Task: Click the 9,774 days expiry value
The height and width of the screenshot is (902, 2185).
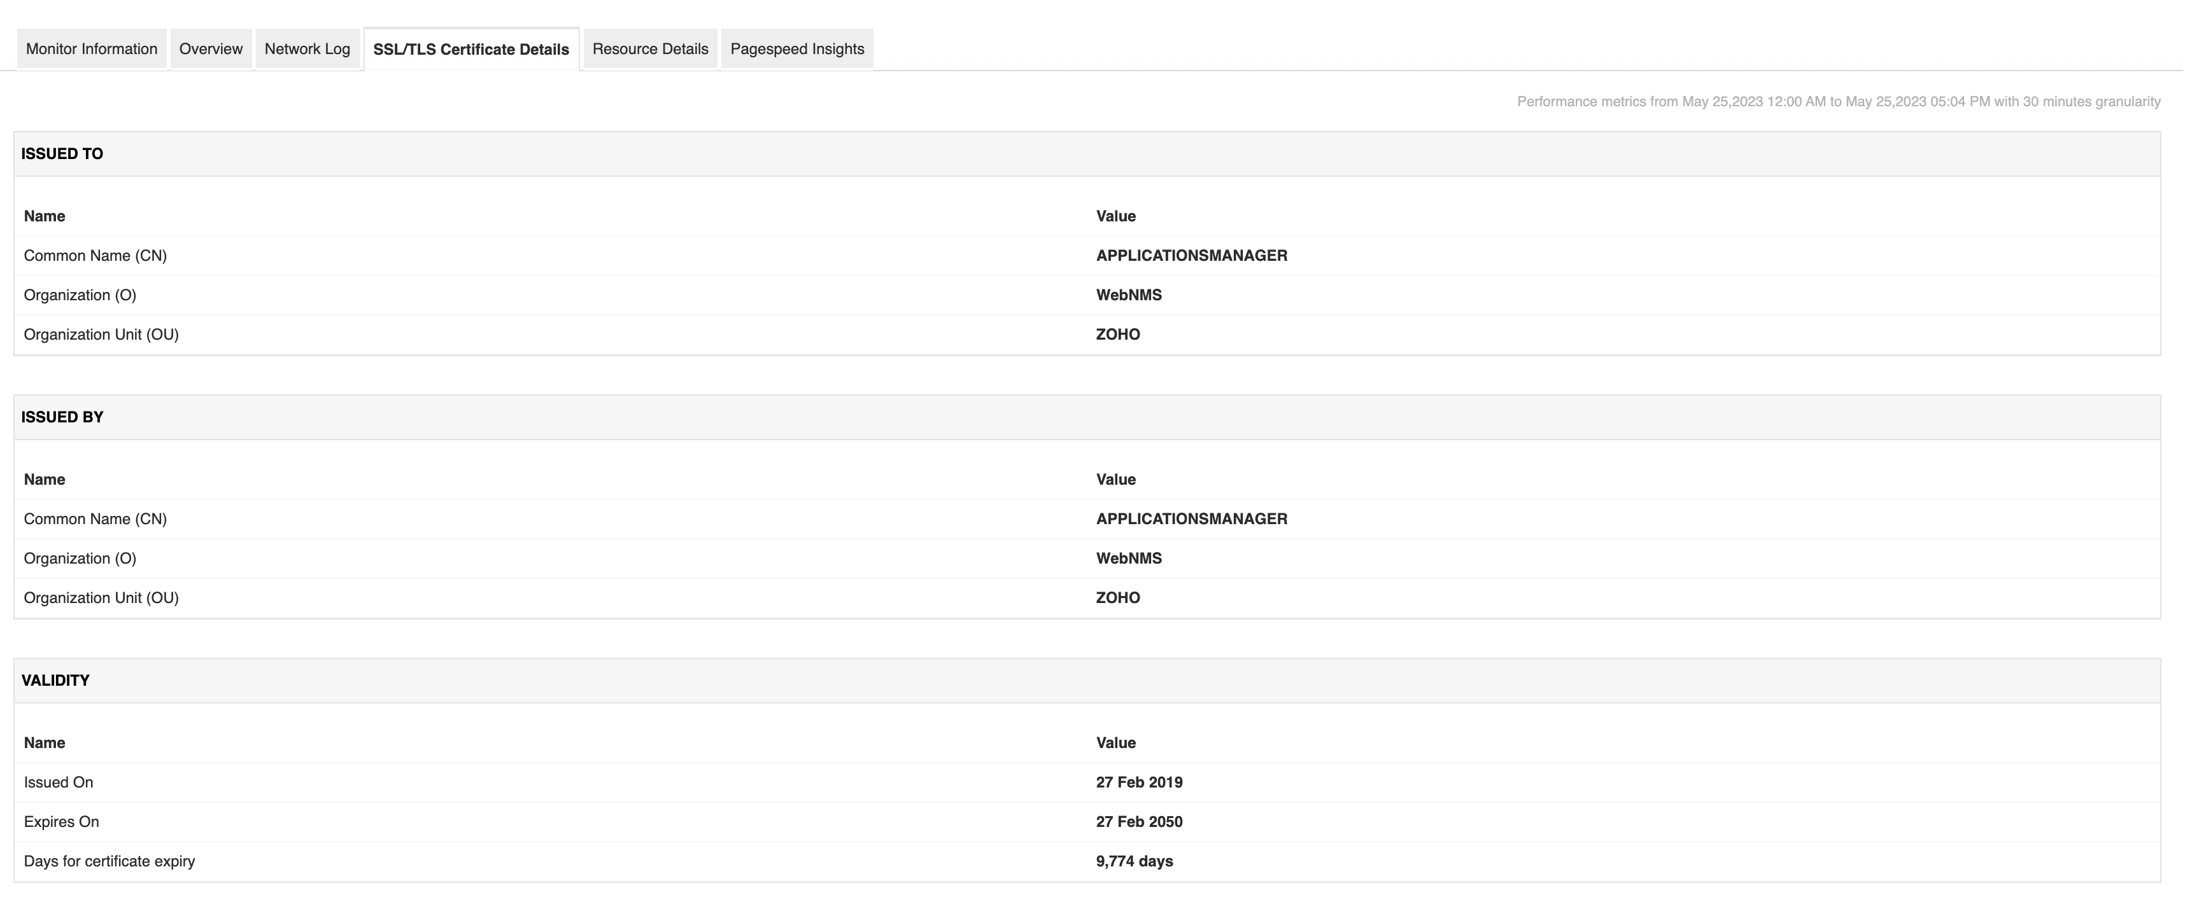Action: [x=1134, y=861]
